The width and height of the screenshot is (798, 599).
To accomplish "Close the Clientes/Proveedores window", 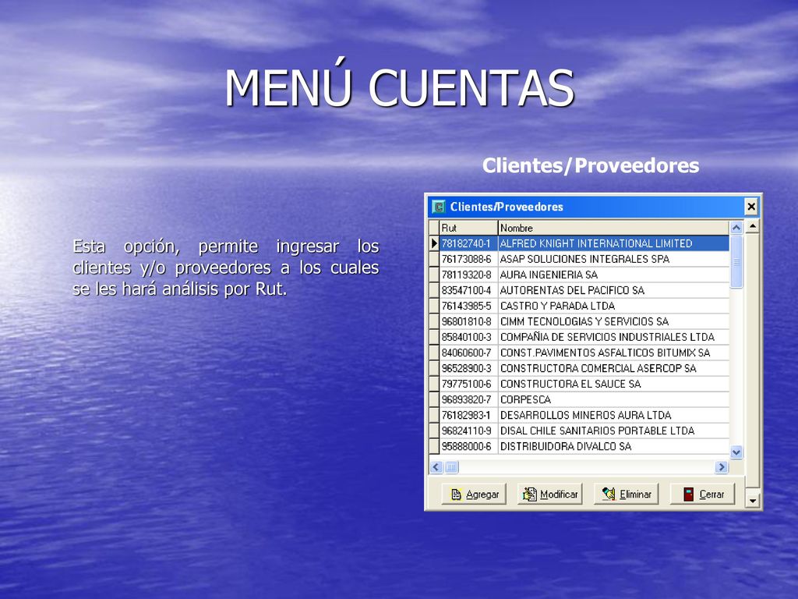I will 750,207.
